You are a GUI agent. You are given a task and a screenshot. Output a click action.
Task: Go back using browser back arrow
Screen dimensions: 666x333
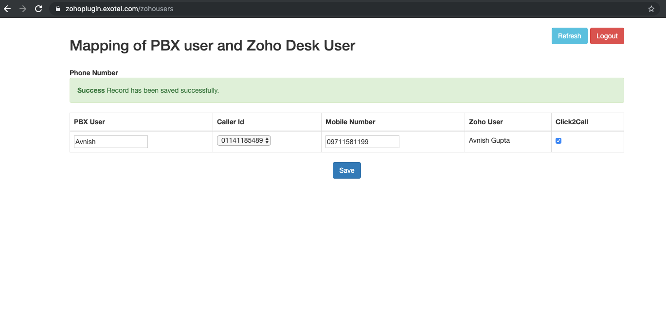coord(7,9)
